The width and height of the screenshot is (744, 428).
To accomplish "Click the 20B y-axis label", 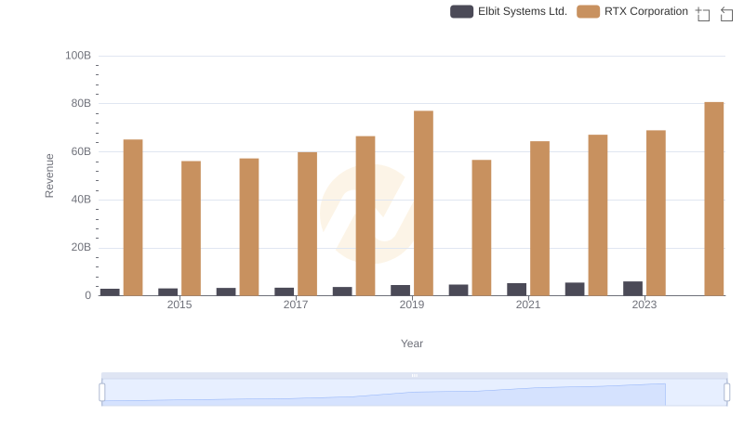I will tap(81, 247).
